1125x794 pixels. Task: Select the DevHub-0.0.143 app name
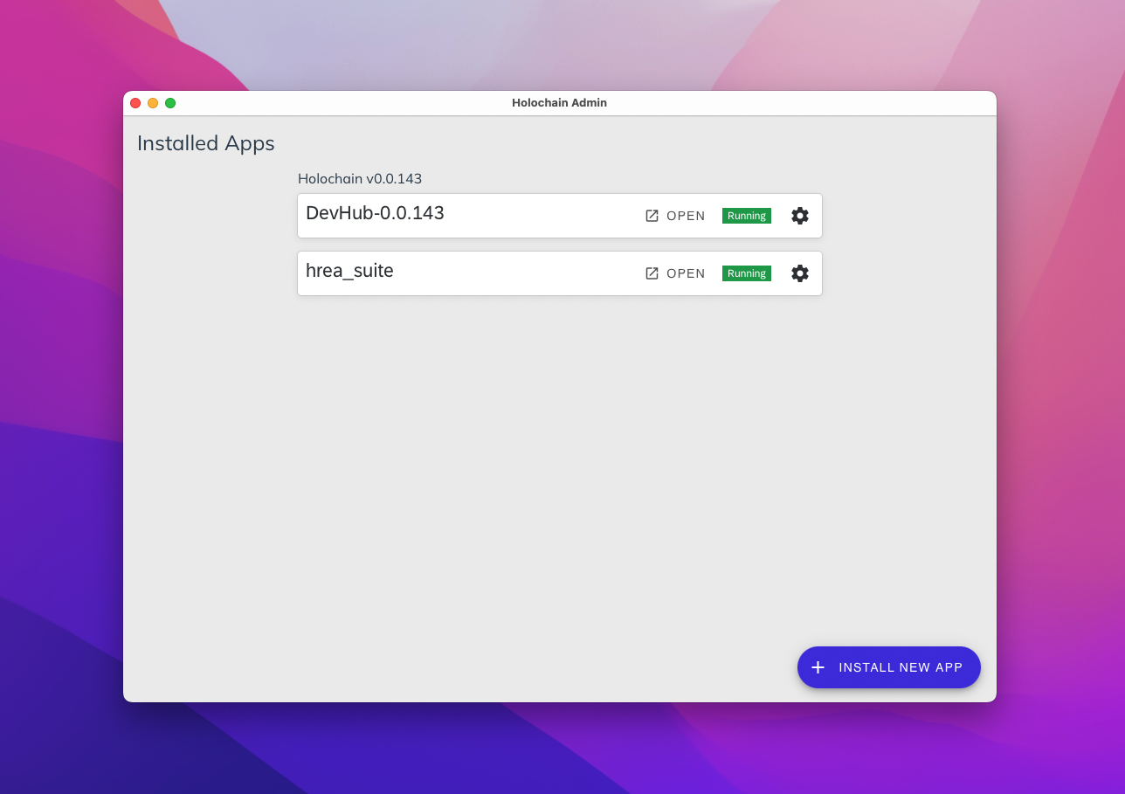click(375, 213)
